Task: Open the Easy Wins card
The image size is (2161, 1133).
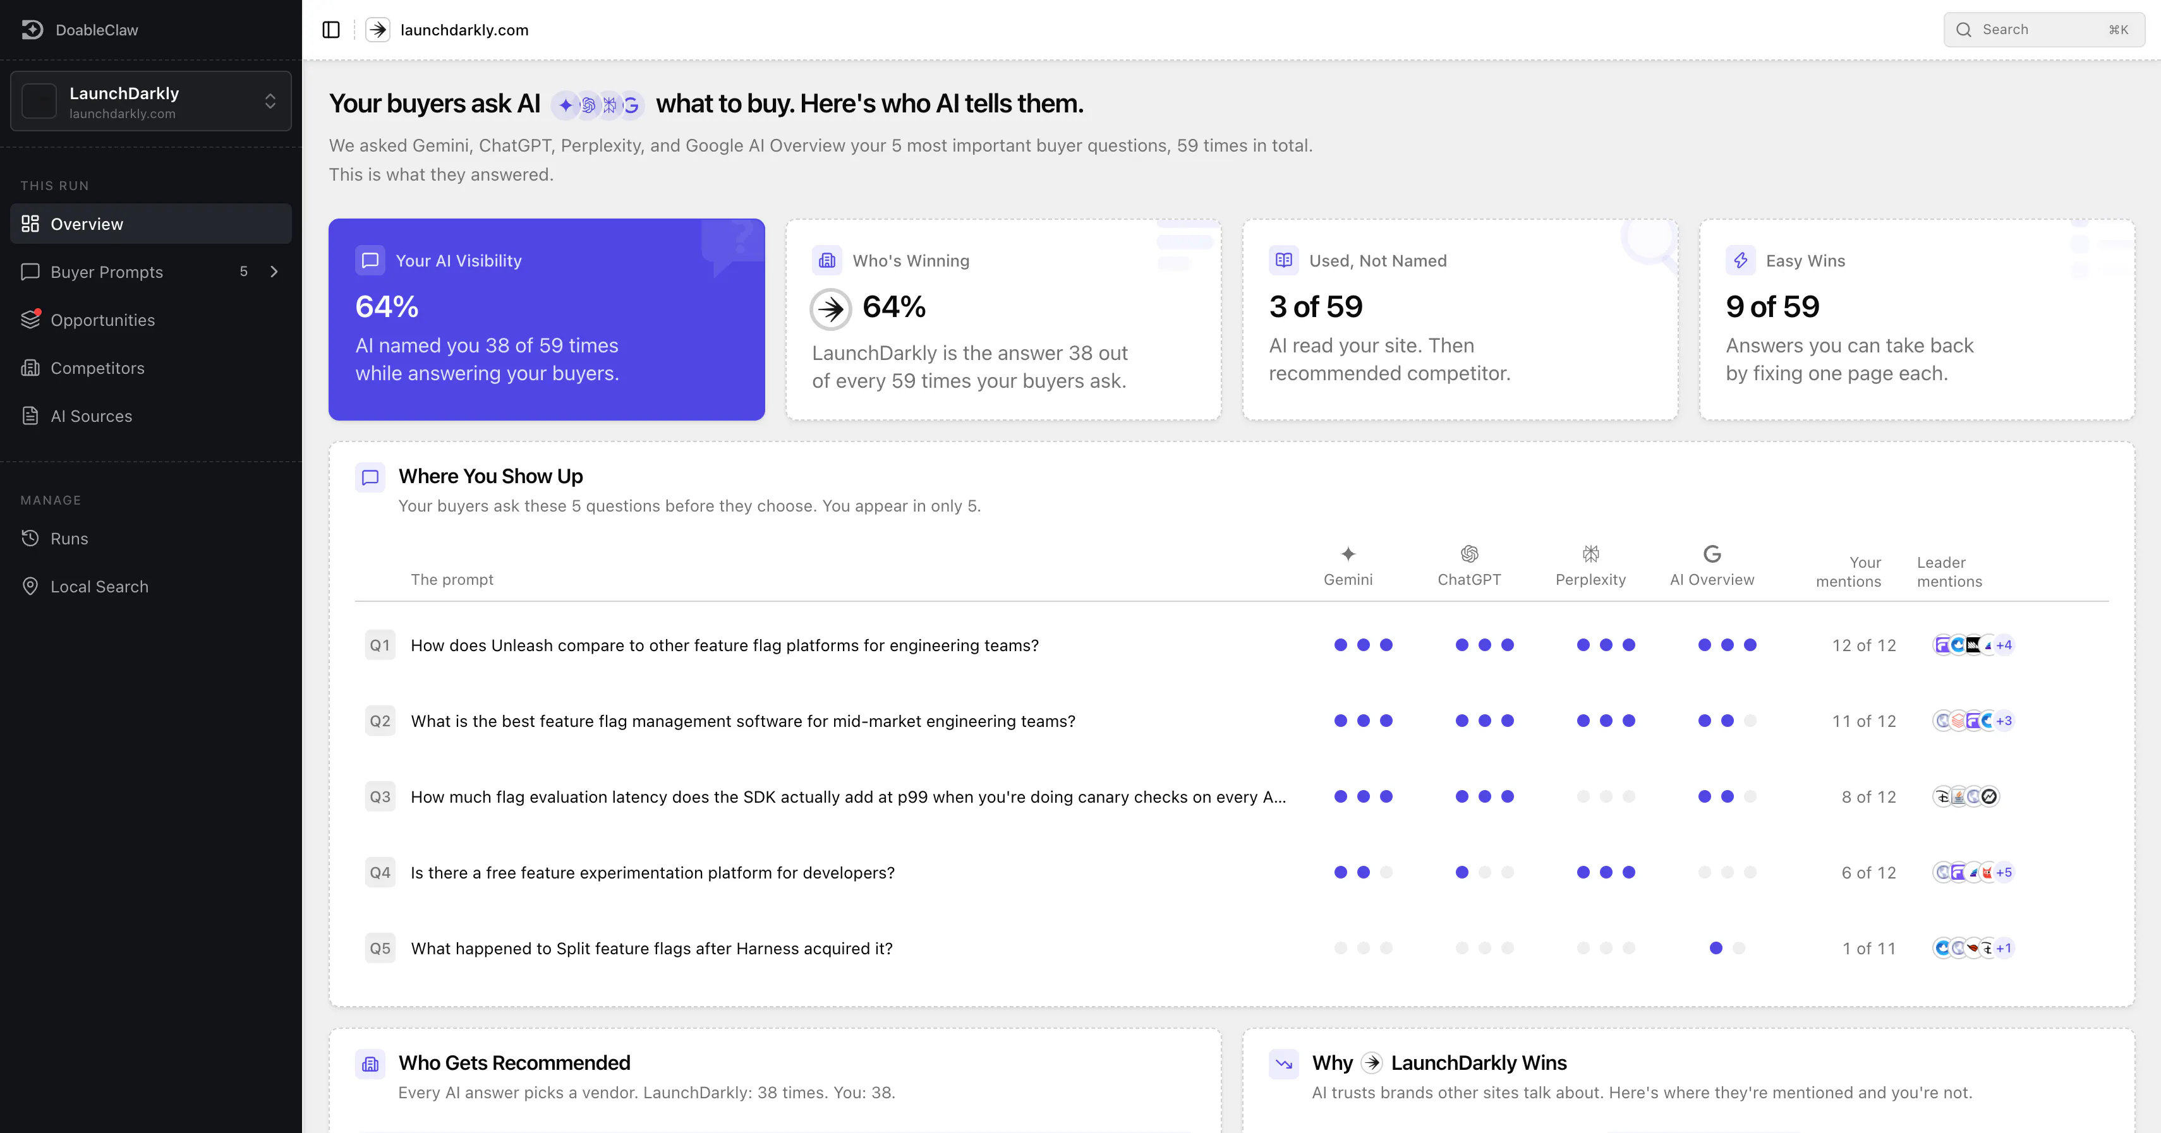Action: (1917, 320)
